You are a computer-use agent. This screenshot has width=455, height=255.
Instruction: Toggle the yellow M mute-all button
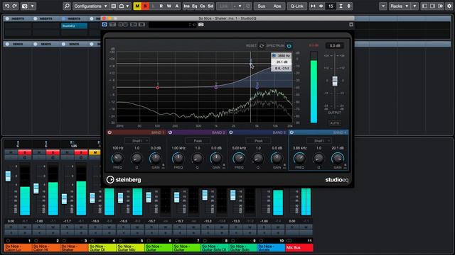[x=137, y=6]
